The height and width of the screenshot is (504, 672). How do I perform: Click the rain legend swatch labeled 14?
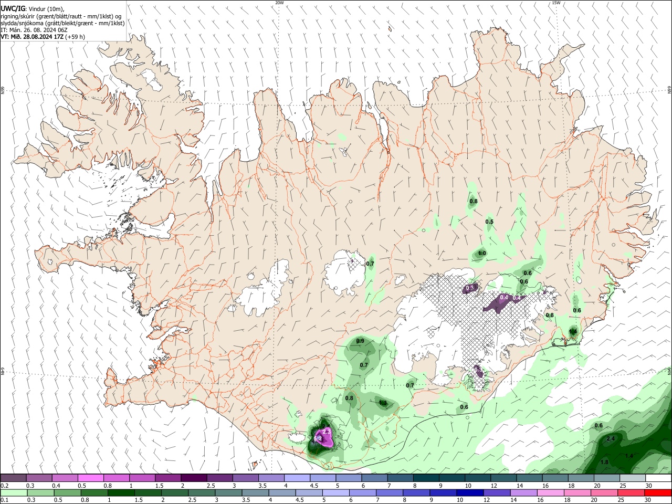tap(524, 492)
